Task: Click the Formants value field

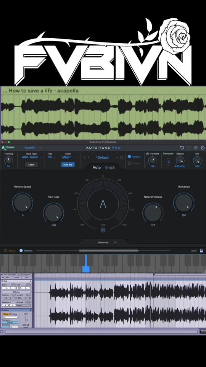Action: click(x=10, y=323)
